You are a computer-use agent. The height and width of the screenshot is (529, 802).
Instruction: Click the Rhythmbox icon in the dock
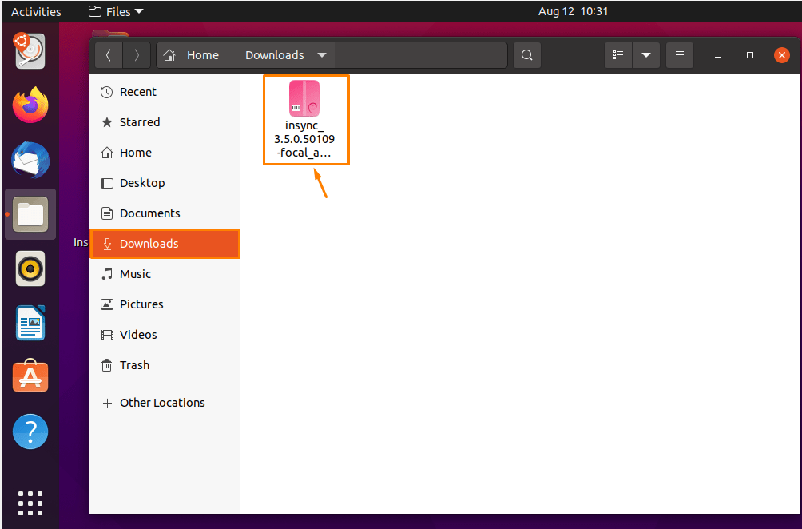30,268
